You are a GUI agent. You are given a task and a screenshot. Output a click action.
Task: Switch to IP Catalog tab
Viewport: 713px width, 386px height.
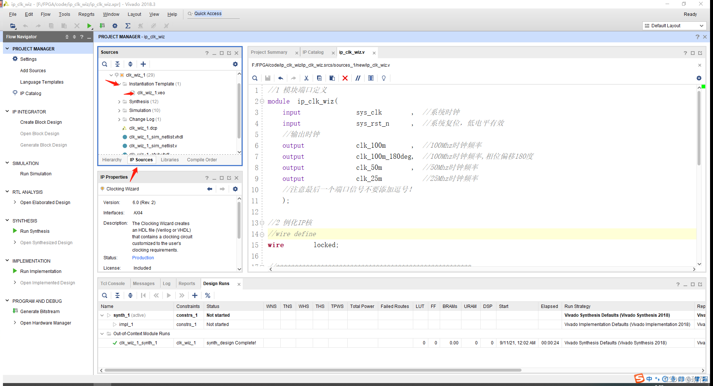click(x=313, y=52)
